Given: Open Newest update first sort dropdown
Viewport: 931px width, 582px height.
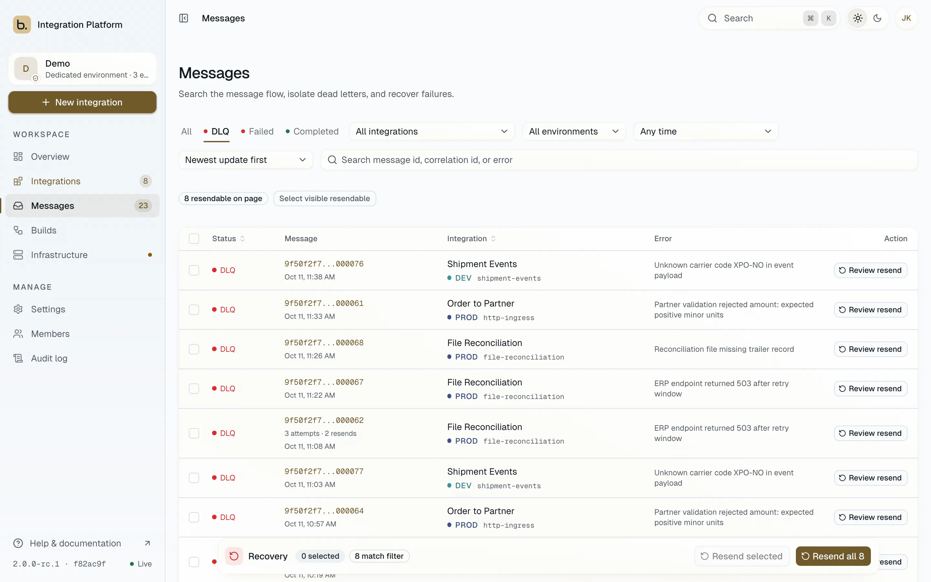Looking at the screenshot, I should (245, 160).
